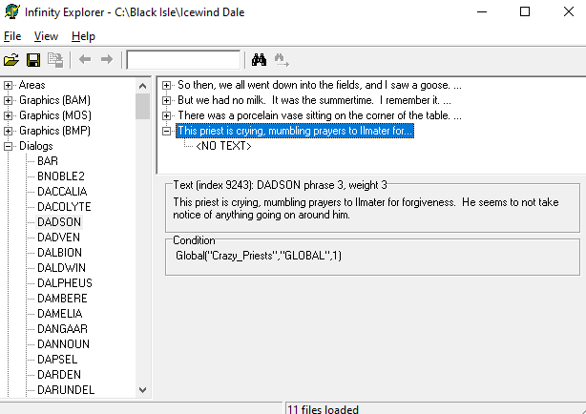Open the DALBION dialog file

[59, 253]
